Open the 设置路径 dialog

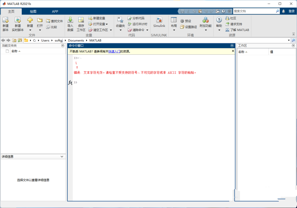[x=188, y=27]
